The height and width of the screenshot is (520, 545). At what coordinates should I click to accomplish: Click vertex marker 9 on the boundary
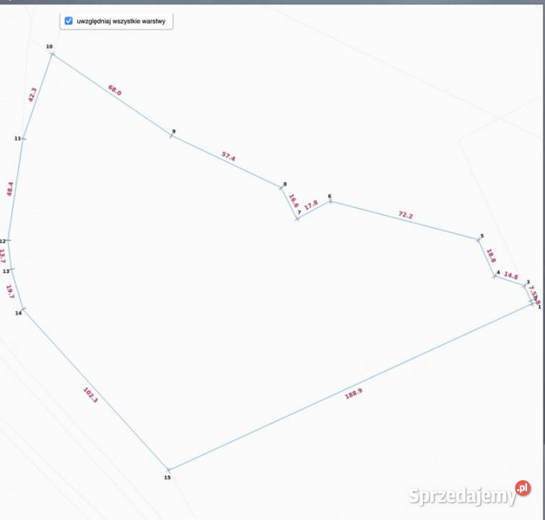point(171,136)
